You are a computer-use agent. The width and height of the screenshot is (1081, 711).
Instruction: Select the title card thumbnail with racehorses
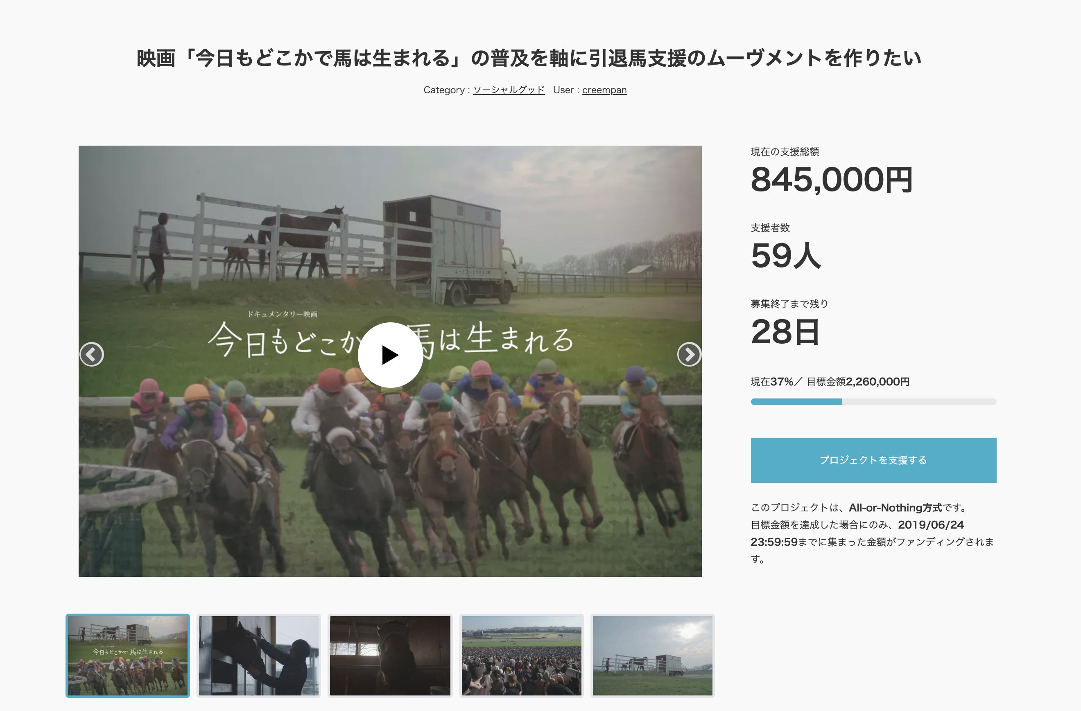(128, 656)
